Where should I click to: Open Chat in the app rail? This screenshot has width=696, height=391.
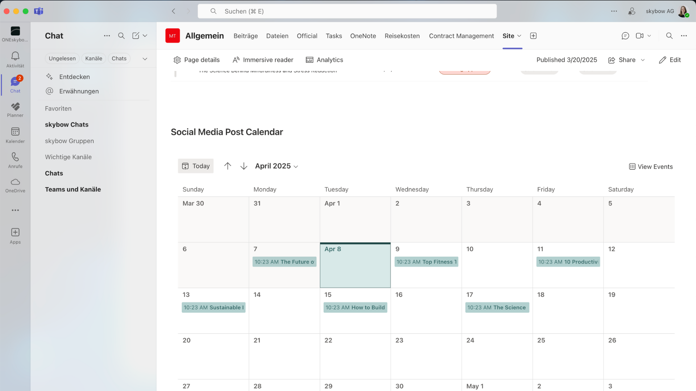click(15, 85)
